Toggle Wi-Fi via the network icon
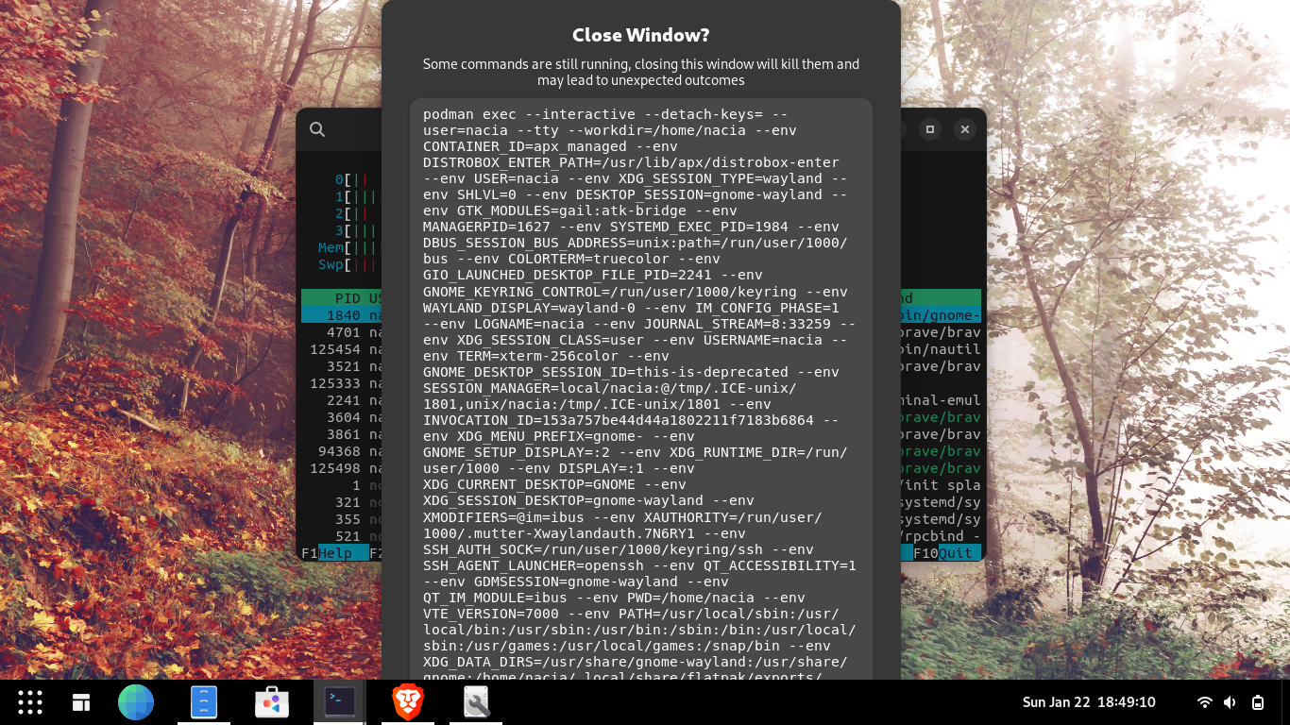1290x725 pixels. click(1207, 702)
